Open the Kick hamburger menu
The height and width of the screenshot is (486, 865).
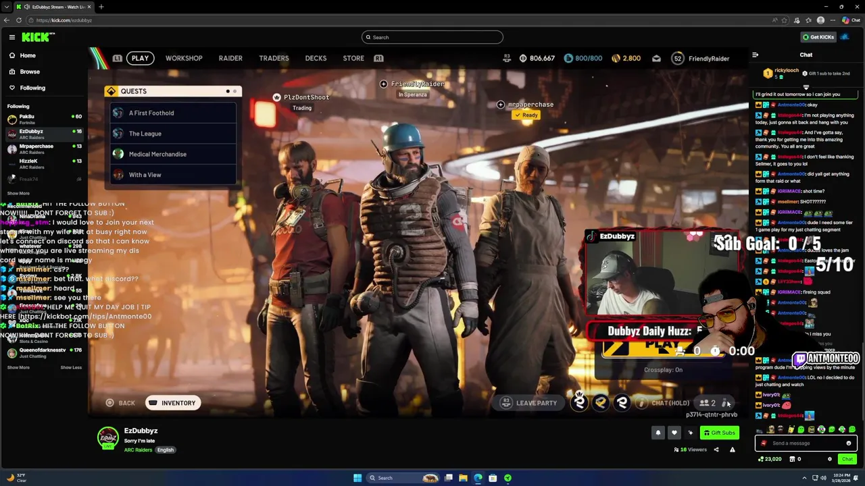[11, 37]
